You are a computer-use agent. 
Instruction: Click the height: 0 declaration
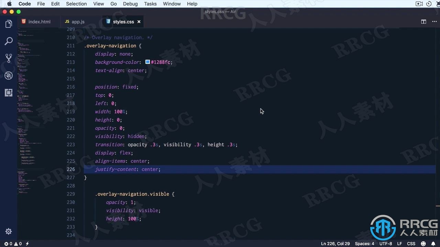108,120
